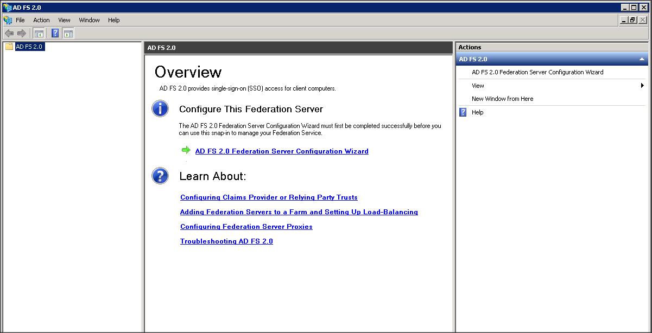Click the blue Help toolbar icon
The image size is (652, 333).
point(55,34)
